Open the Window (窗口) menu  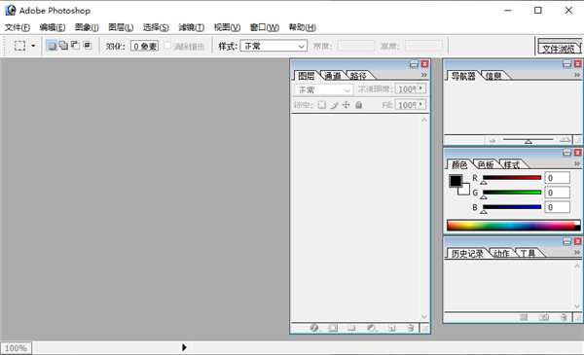[x=264, y=27]
